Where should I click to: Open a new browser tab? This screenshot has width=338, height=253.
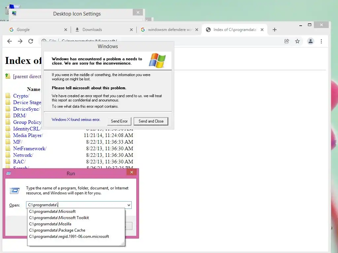(x=274, y=30)
